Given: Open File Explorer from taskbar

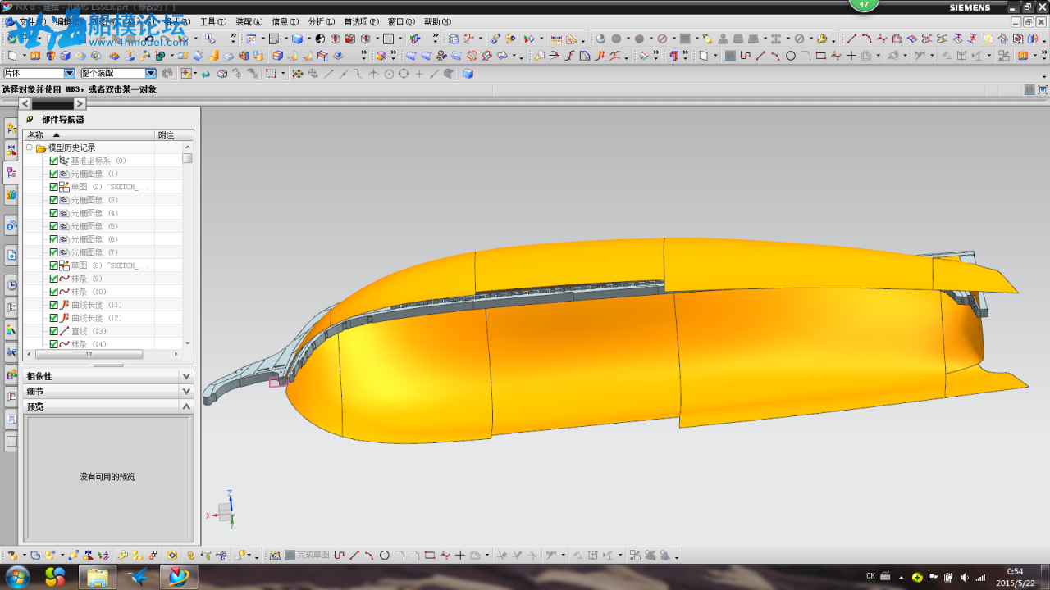Looking at the screenshot, I should coord(97,577).
